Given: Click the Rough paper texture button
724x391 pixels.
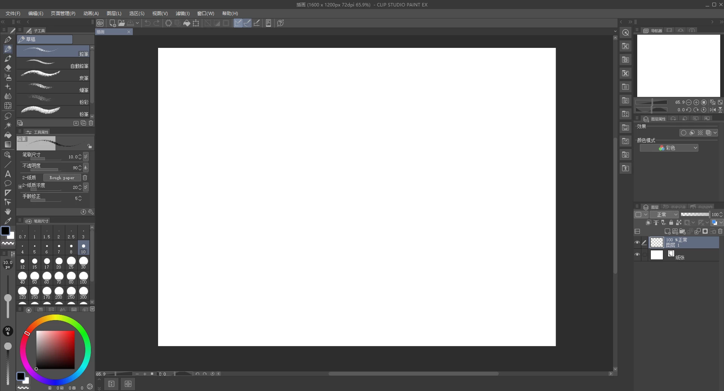Looking at the screenshot, I should pyautogui.click(x=62, y=178).
